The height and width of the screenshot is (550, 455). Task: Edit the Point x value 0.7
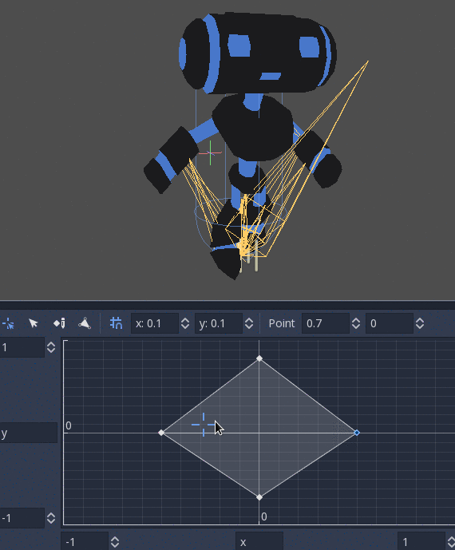pyautogui.click(x=326, y=323)
